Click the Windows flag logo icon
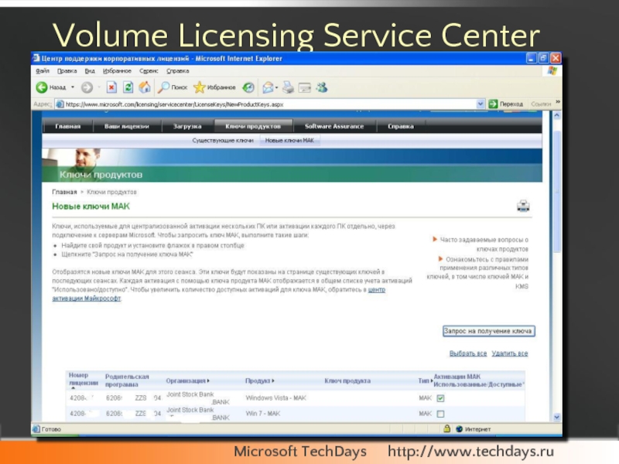The image size is (619, 464). 552,71
